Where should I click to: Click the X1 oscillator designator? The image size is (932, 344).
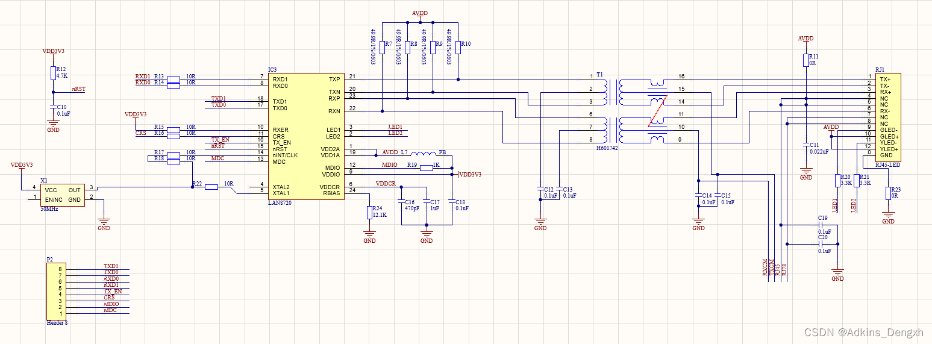click(x=44, y=180)
